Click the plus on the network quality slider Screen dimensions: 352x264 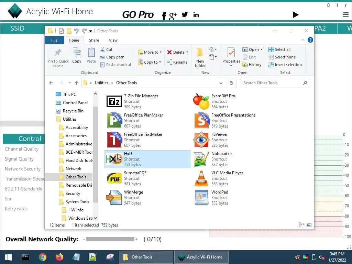pos(136,239)
